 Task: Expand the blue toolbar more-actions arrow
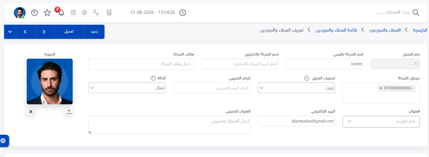coord(10,32)
